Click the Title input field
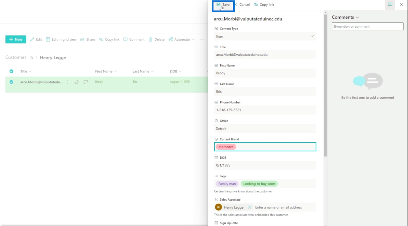 (265, 55)
